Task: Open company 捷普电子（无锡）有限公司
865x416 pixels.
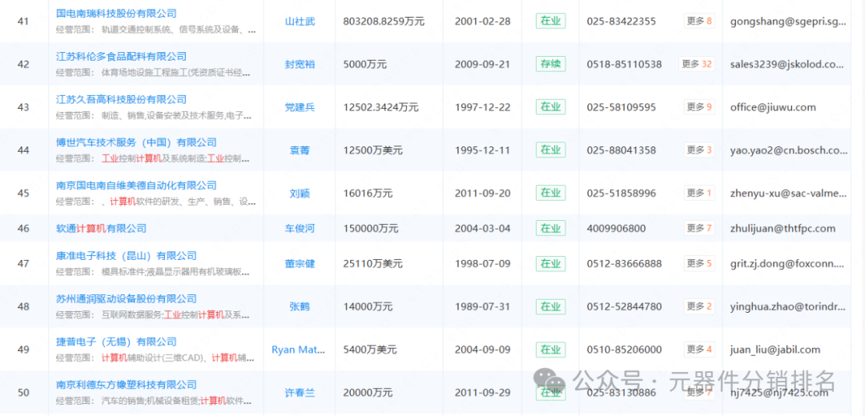Action: [116, 342]
